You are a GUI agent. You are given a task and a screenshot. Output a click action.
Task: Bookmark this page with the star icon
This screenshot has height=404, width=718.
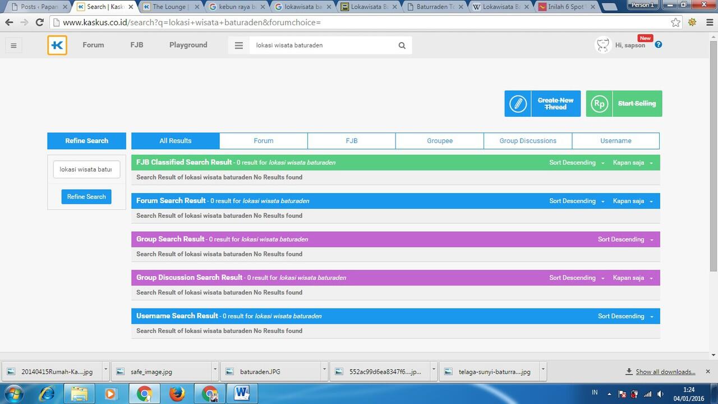tap(676, 22)
